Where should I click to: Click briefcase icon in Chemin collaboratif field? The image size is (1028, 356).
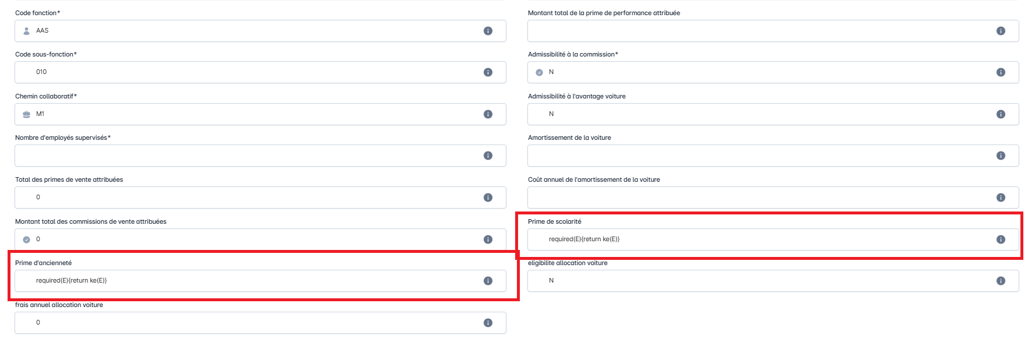click(26, 114)
